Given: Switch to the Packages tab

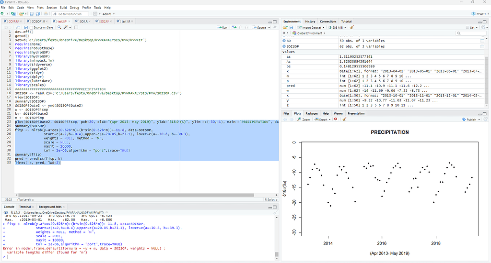Looking at the screenshot, I should (311, 113).
